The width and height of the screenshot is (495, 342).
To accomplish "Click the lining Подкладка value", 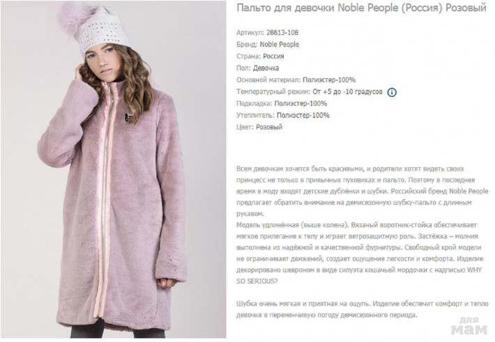I will [300, 104].
